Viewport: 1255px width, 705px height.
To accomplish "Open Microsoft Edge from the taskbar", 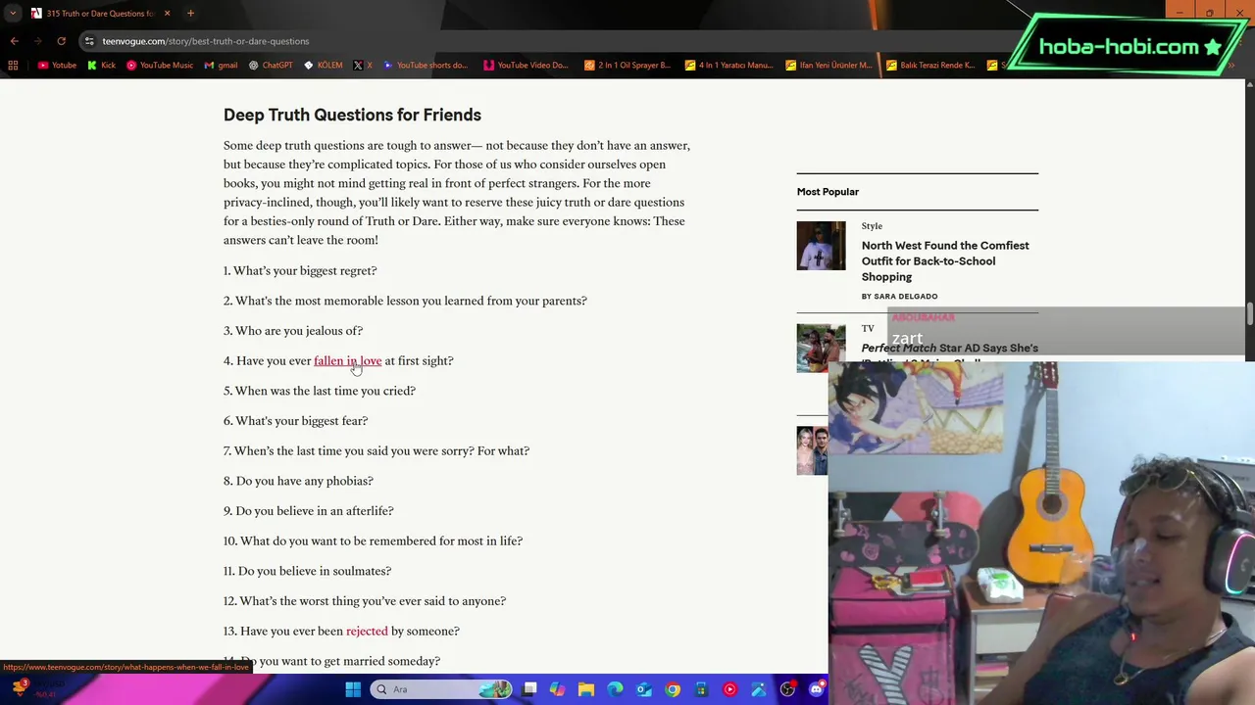I will coord(615,689).
